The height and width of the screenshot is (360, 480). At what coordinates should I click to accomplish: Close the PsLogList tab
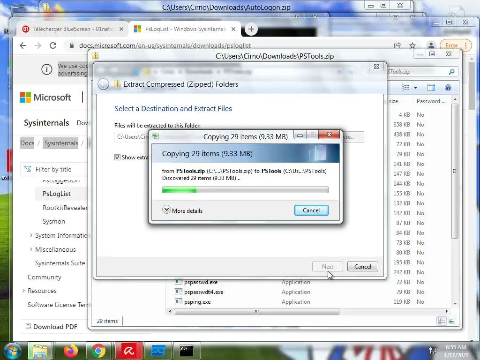tap(233, 29)
